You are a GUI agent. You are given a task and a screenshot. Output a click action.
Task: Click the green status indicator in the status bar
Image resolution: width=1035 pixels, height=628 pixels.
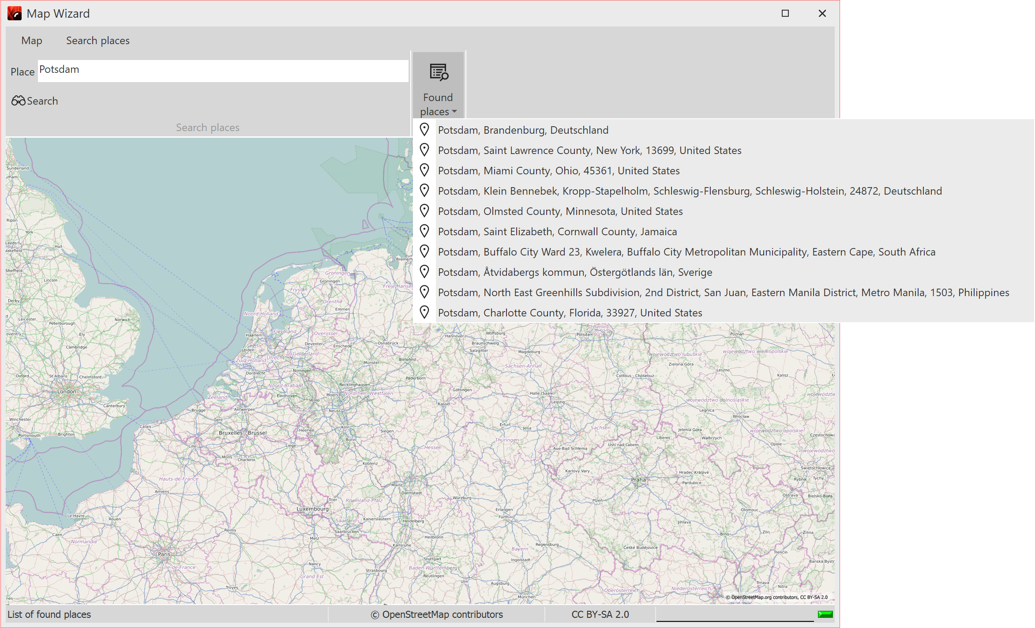click(x=825, y=613)
